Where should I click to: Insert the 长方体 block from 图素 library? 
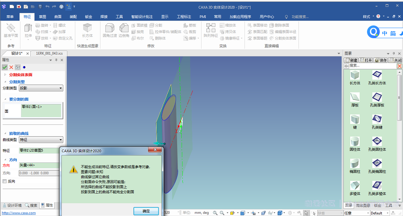click(x=355, y=78)
